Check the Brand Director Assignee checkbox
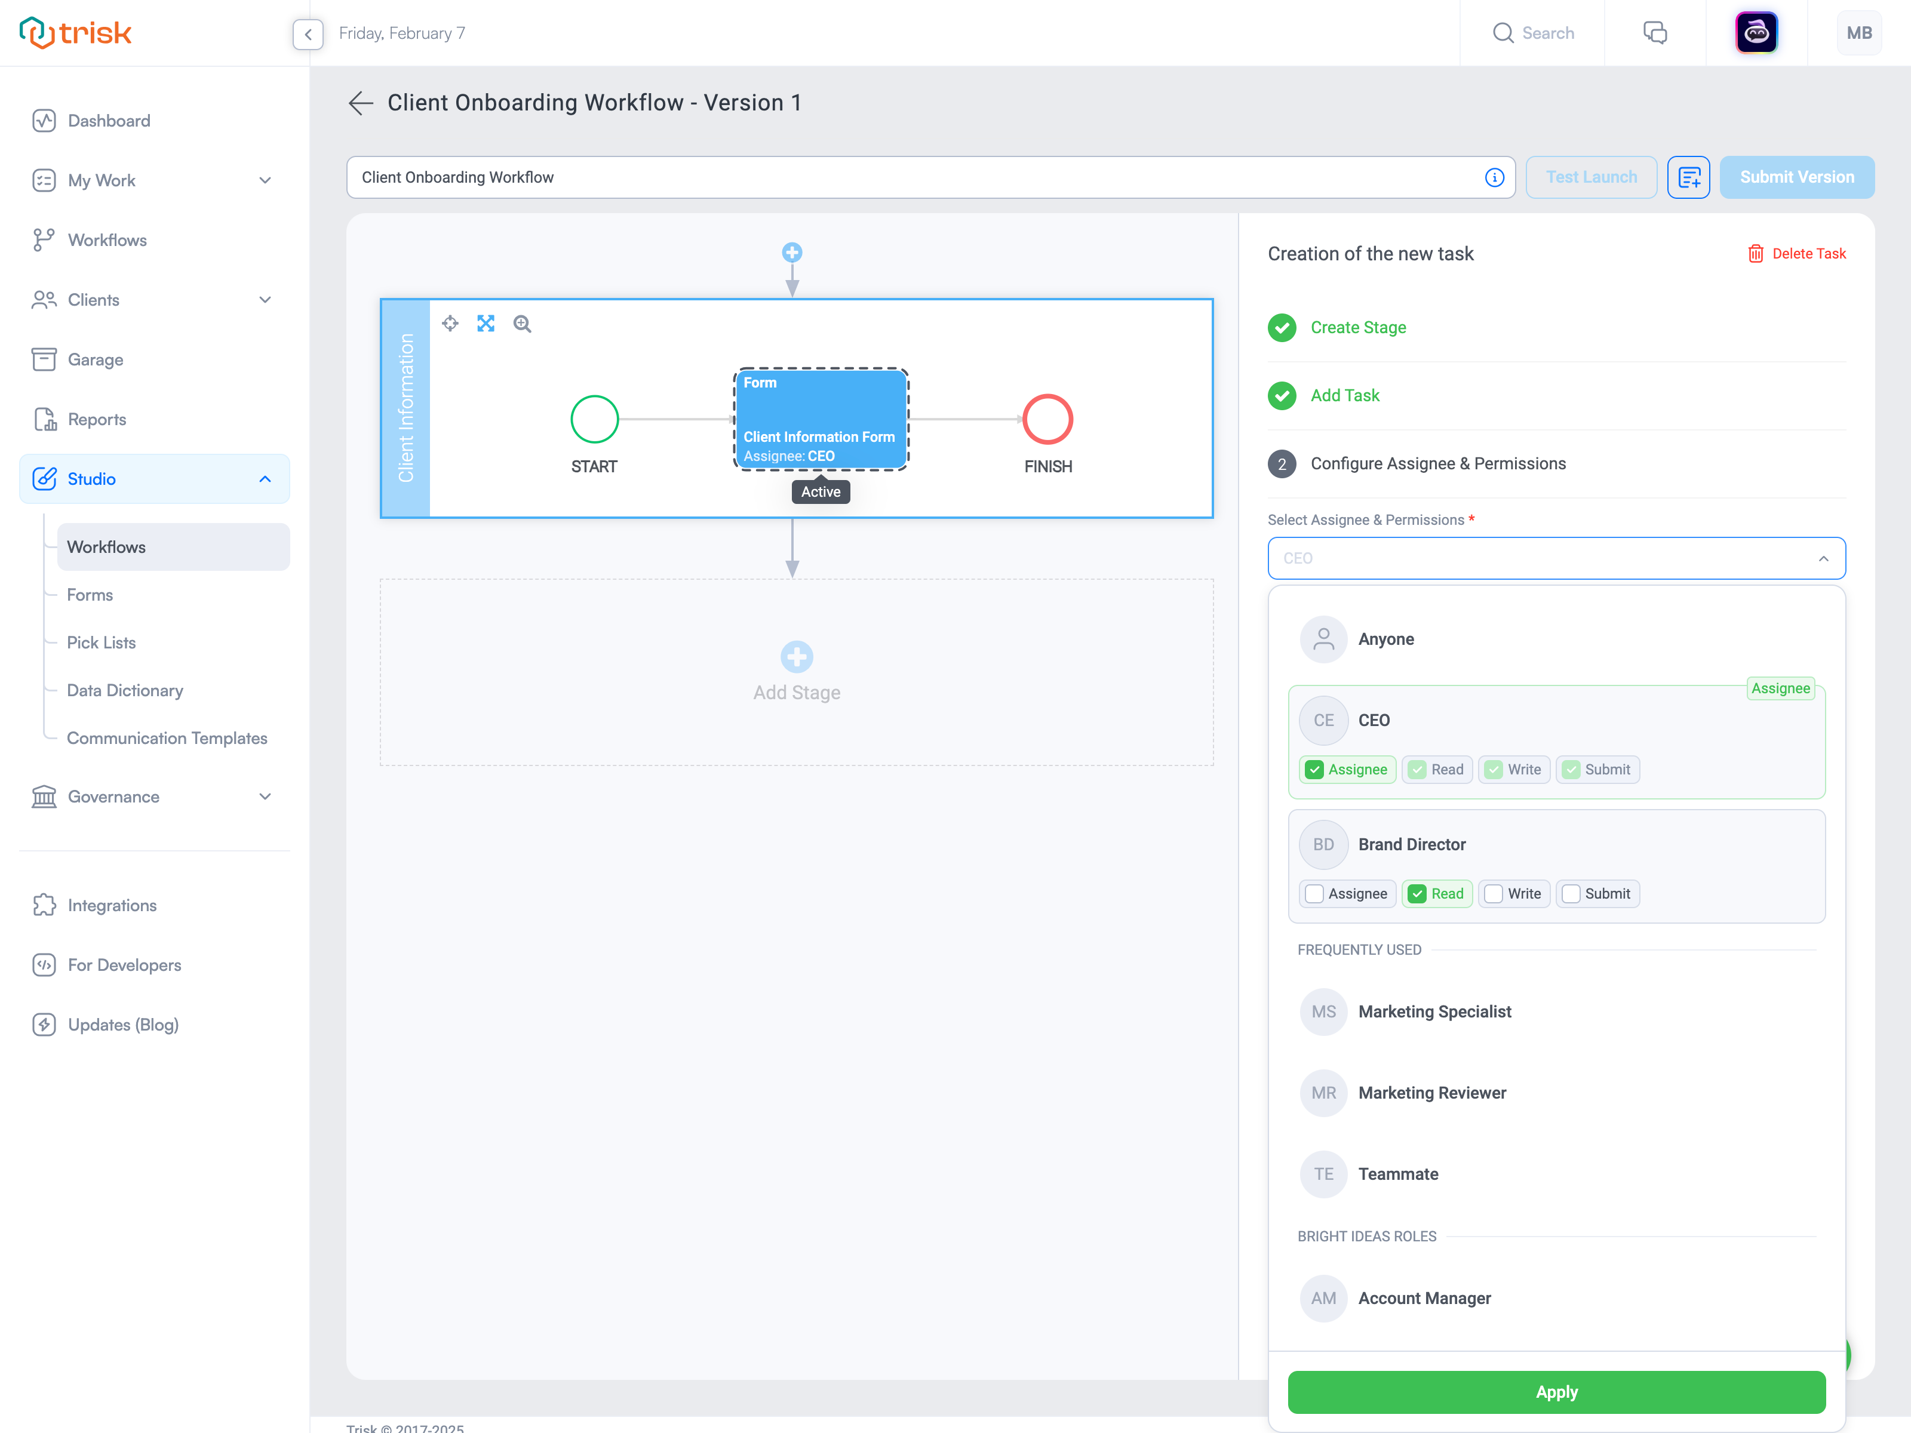Screen dimensions: 1911x1433 pyautogui.click(x=1314, y=894)
